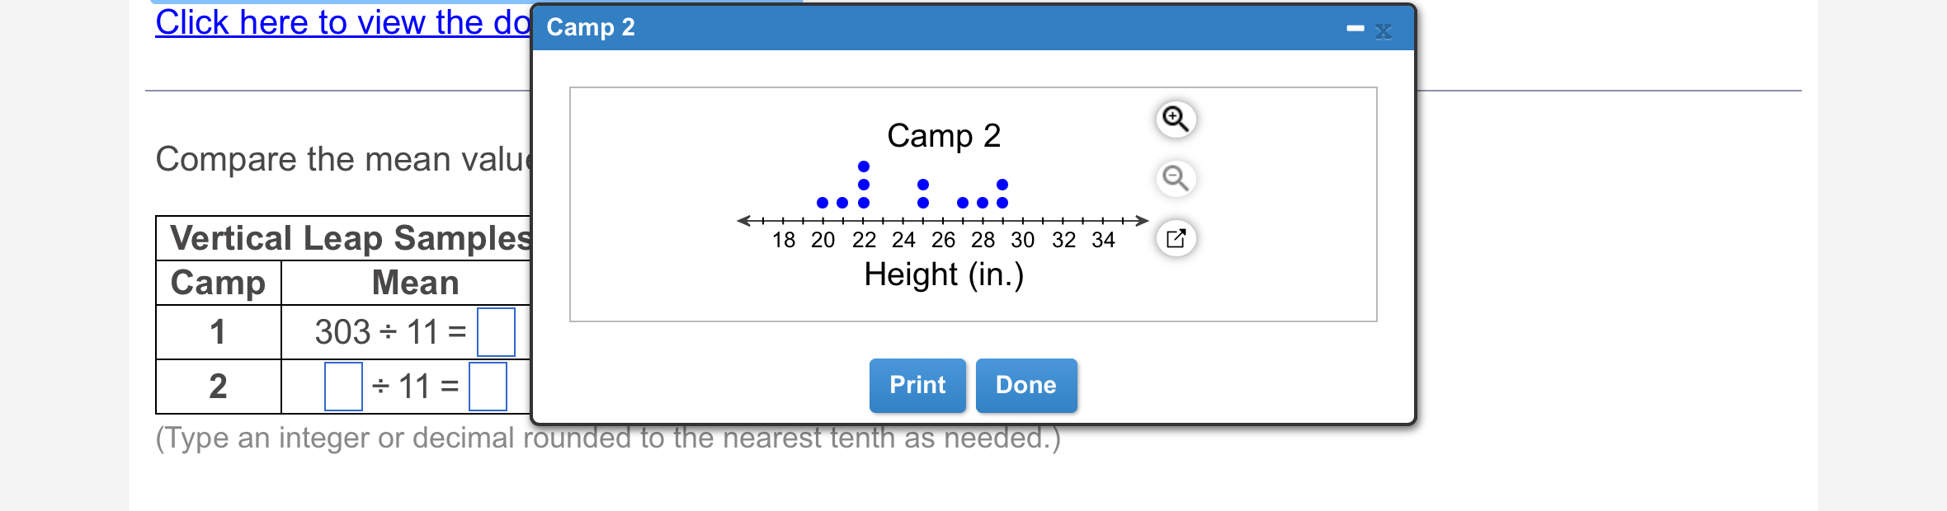The image size is (1947, 511).
Task: Select the magnifying glass with plus sign
Action: 1175,119
